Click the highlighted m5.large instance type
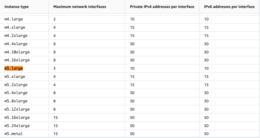Image resolution: width=260 pixels, height=138 pixels. click(x=14, y=68)
